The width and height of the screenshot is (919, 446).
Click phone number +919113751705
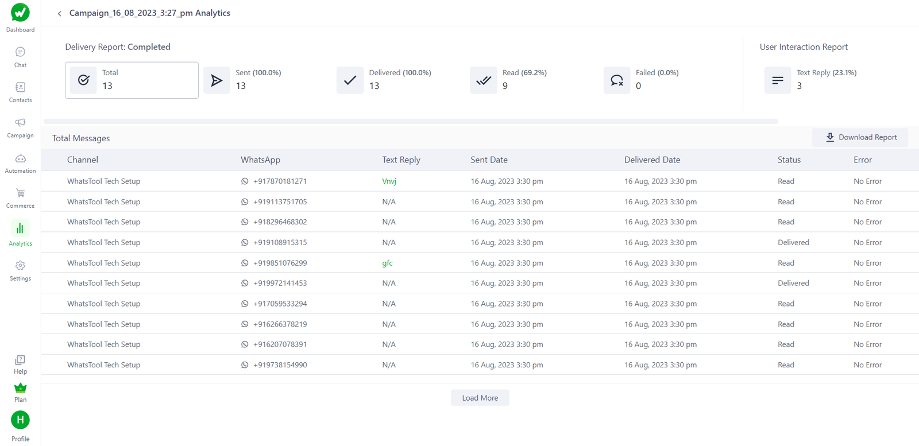point(280,202)
